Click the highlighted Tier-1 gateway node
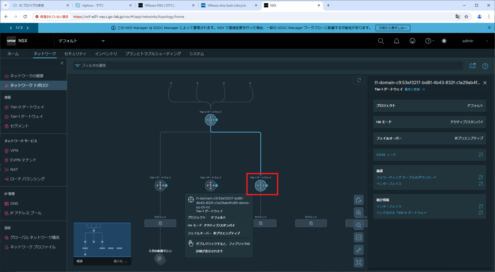Image resolution: width=495 pixels, height=272 pixels. tap(261, 186)
